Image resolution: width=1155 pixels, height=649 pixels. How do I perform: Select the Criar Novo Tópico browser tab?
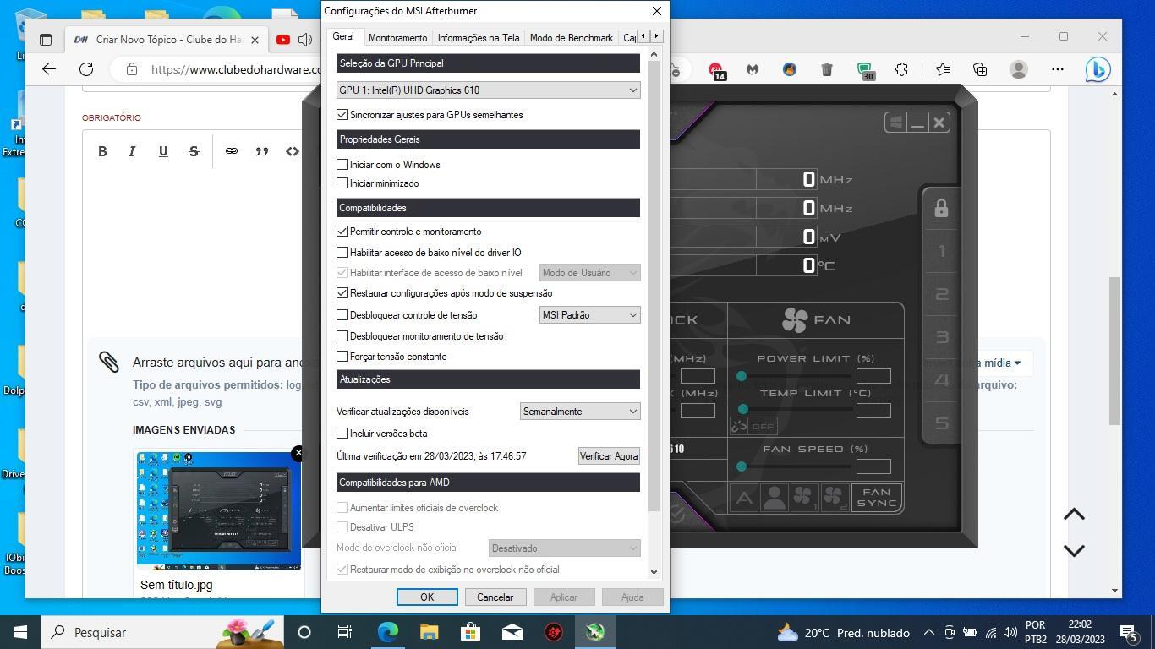[x=167, y=40]
